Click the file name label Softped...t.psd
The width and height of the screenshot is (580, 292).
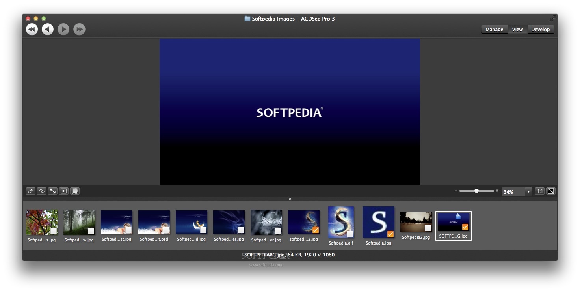click(x=154, y=239)
